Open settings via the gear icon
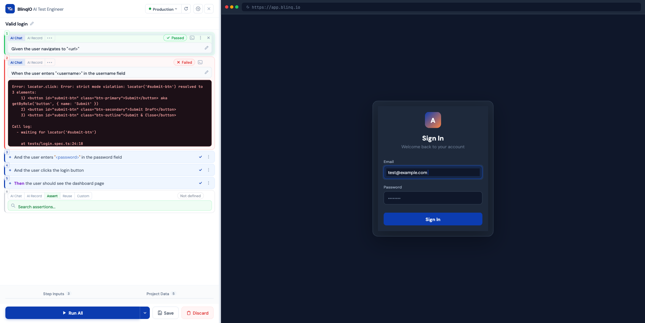Image resolution: width=645 pixels, height=323 pixels. pos(198,9)
